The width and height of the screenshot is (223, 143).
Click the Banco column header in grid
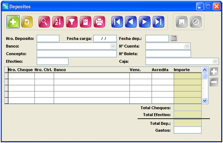click(92, 70)
